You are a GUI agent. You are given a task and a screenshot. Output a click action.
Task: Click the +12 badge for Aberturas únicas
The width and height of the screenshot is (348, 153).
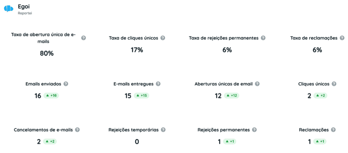click(231, 96)
